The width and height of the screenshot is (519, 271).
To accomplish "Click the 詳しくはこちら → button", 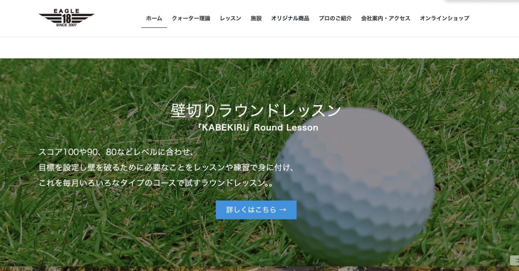I will [x=256, y=210].
